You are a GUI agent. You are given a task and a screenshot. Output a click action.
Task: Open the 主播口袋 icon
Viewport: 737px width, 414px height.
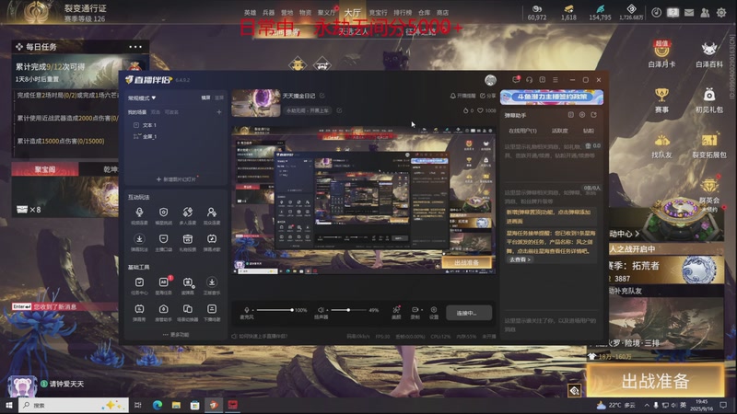[163, 239]
